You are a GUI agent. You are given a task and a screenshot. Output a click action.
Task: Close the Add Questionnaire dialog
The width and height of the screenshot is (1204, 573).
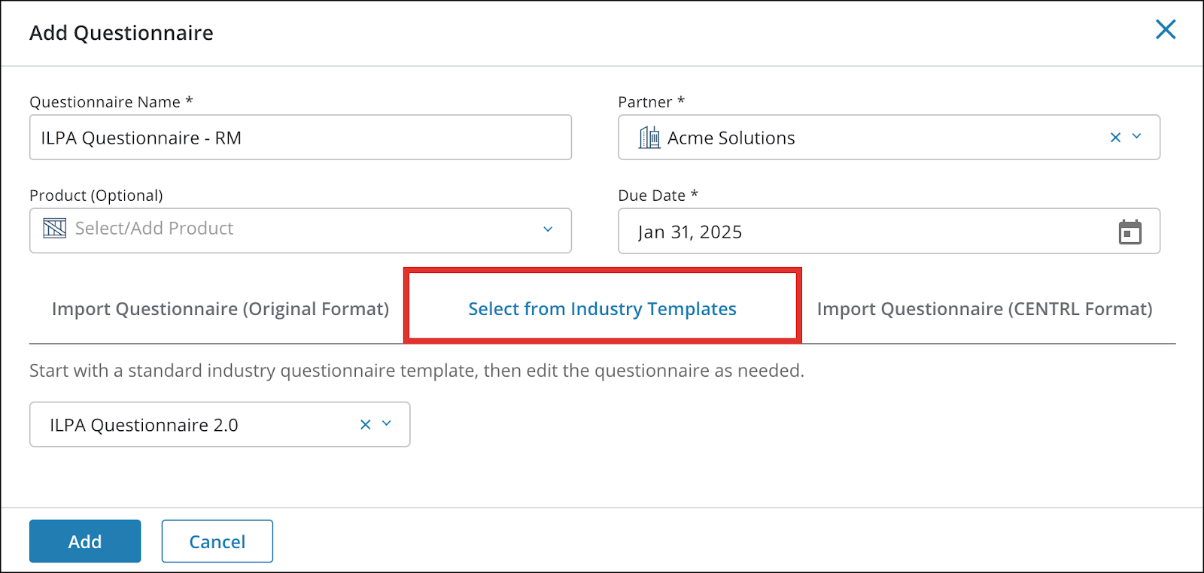[x=1166, y=29]
